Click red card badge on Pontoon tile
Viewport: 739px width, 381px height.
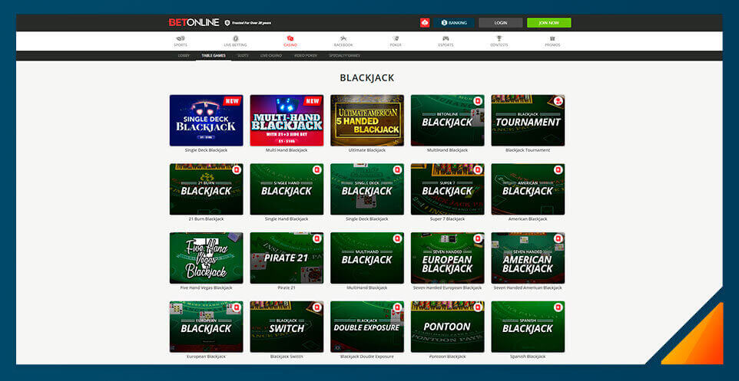pos(478,307)
